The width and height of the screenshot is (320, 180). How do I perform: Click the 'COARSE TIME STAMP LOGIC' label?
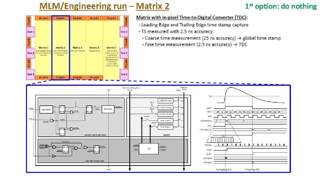95,135
